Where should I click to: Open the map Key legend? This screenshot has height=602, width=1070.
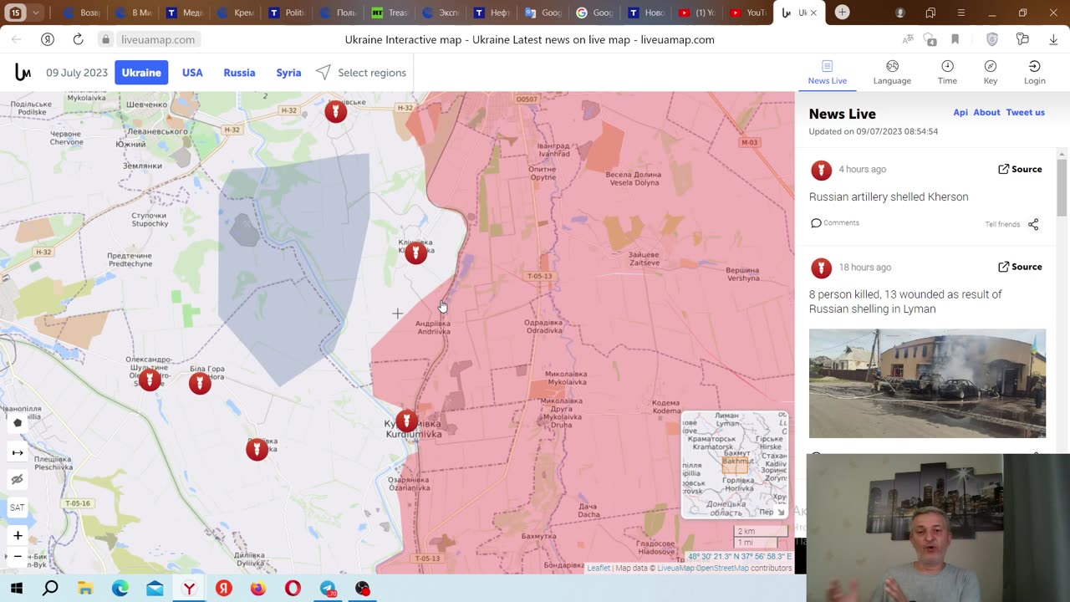(991, 73)
